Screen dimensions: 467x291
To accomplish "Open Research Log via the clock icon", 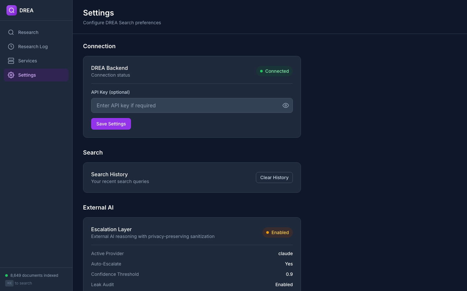I will [x=11, y=47].
